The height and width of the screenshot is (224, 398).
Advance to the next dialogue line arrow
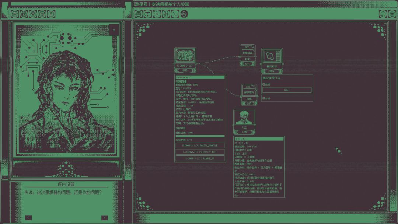click(105, 218)
